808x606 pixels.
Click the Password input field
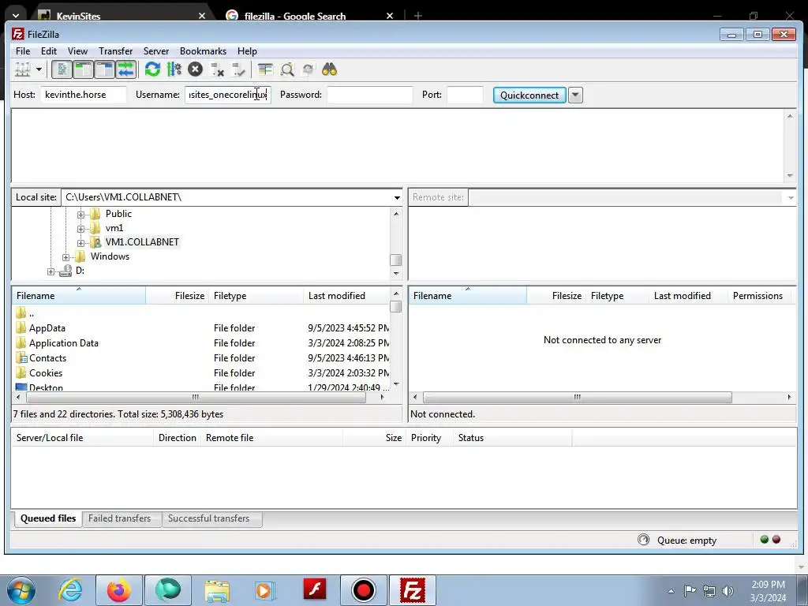369,95
